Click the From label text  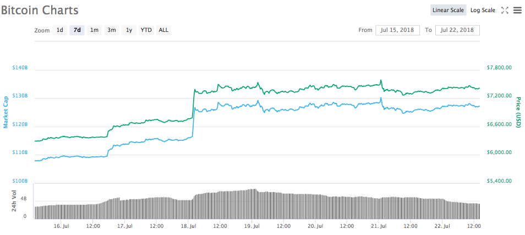[365, 30]
